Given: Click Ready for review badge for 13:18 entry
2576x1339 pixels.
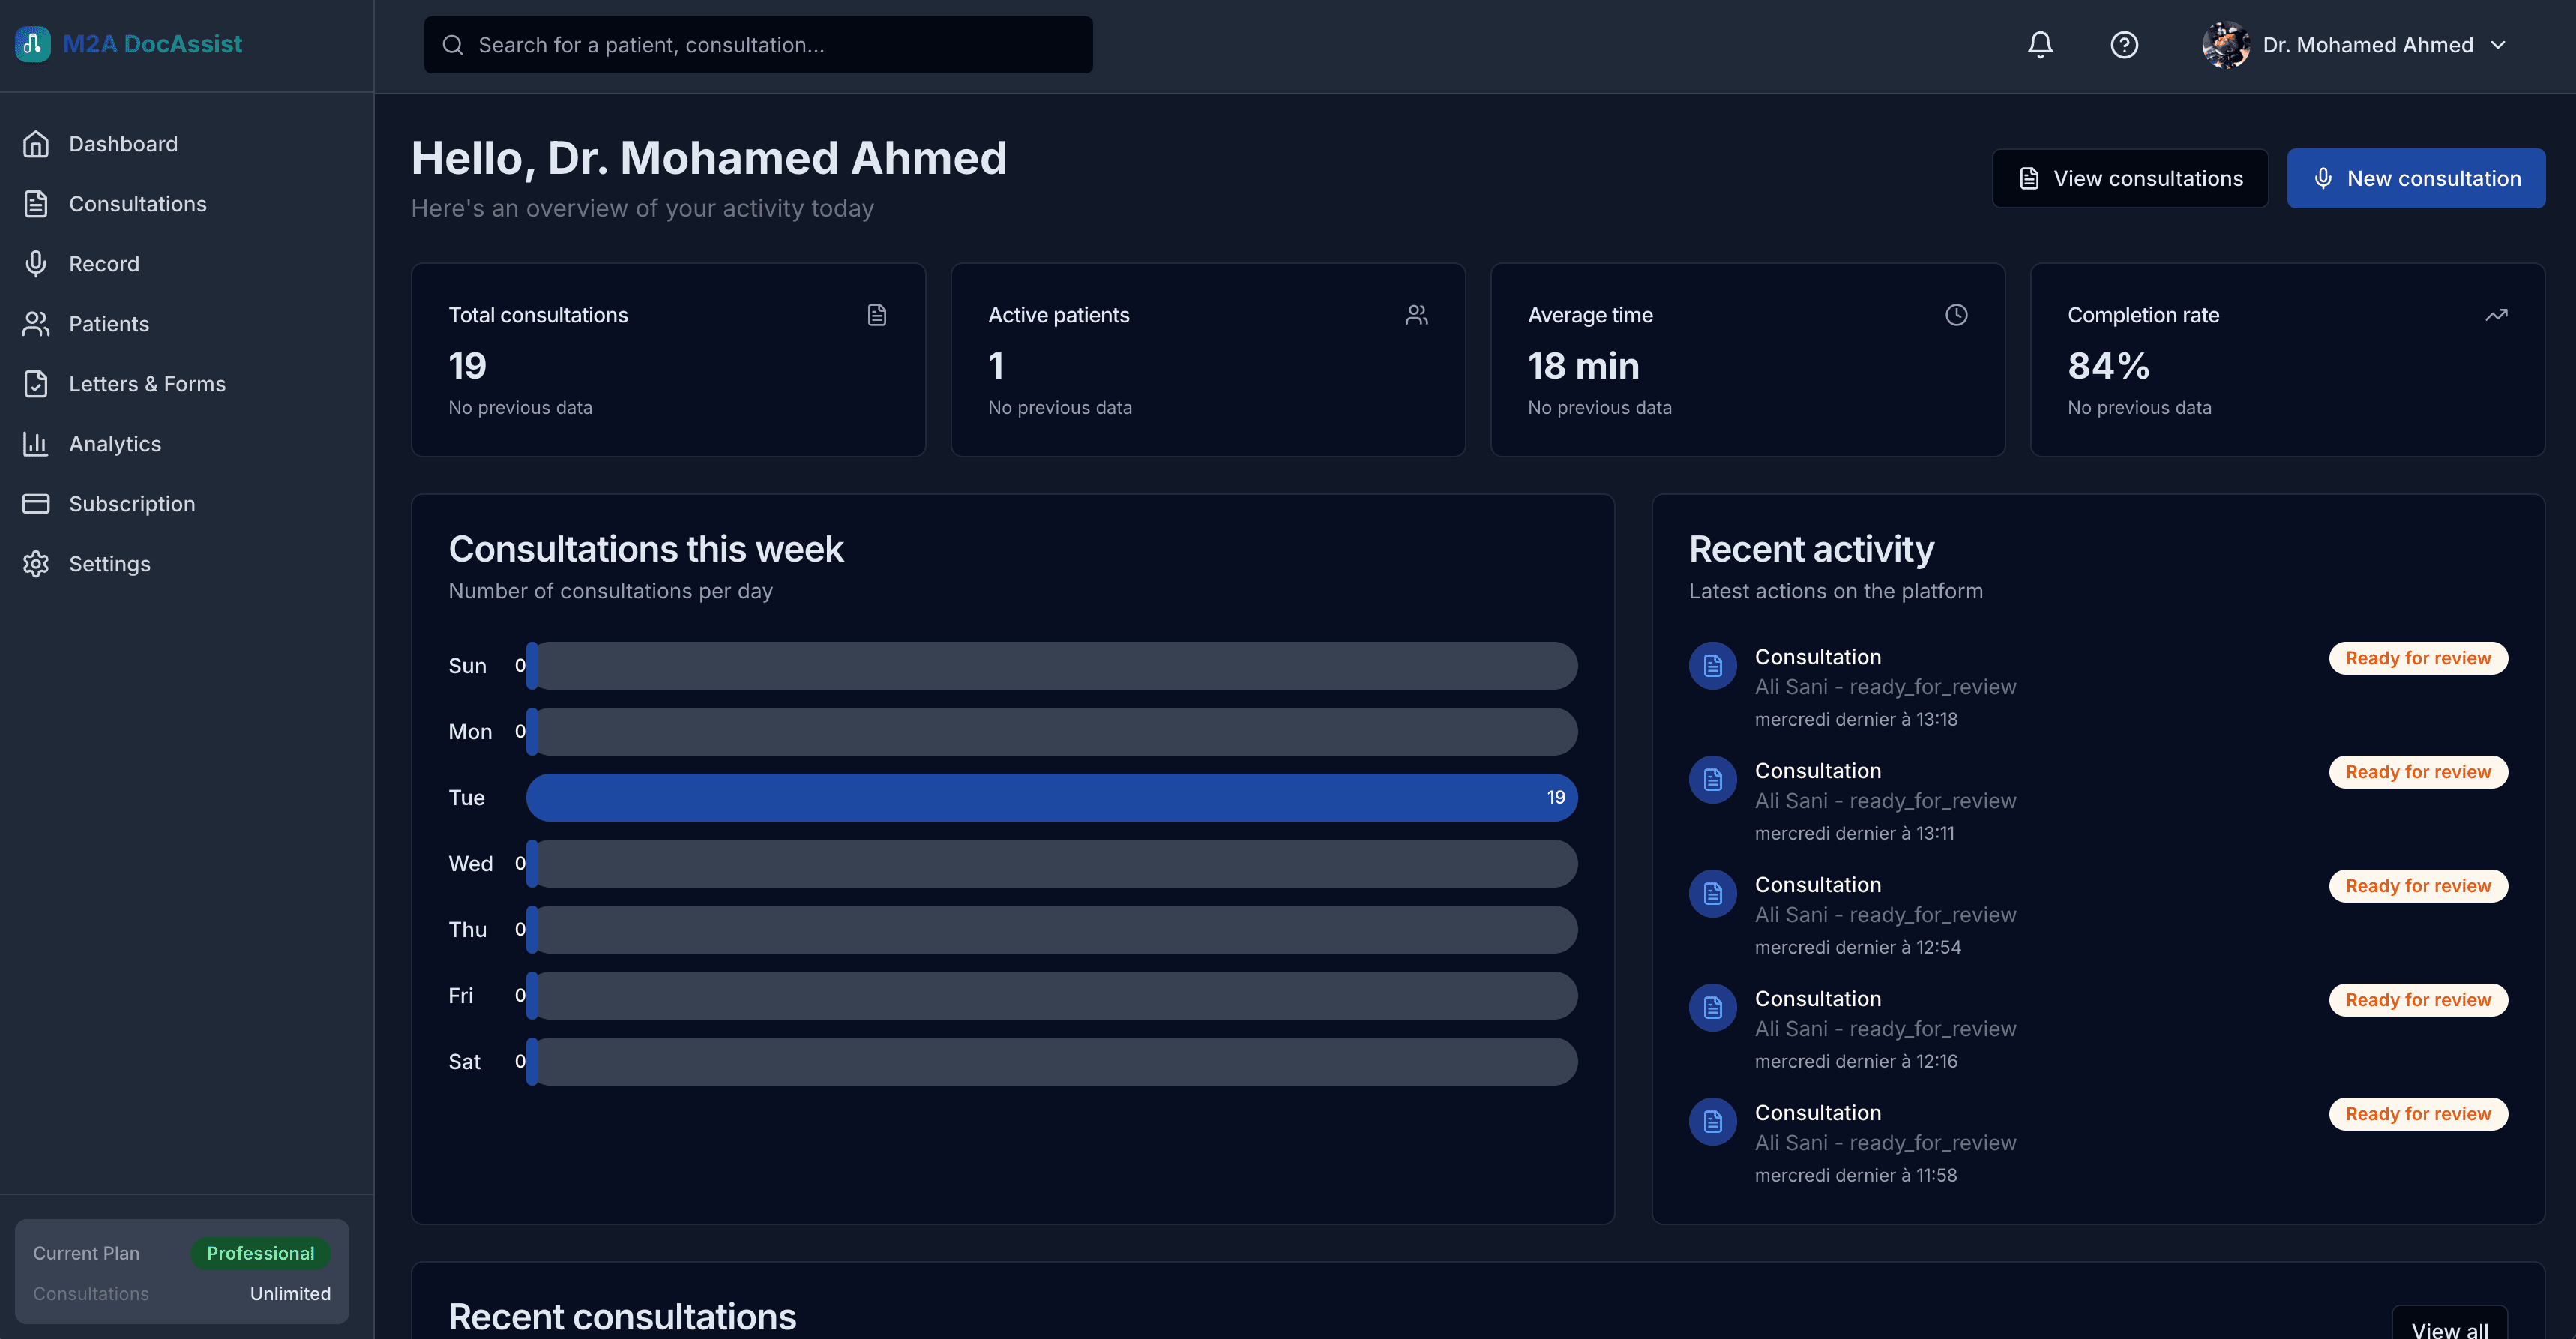Looking at the screenshot, I should point(2418,658).
